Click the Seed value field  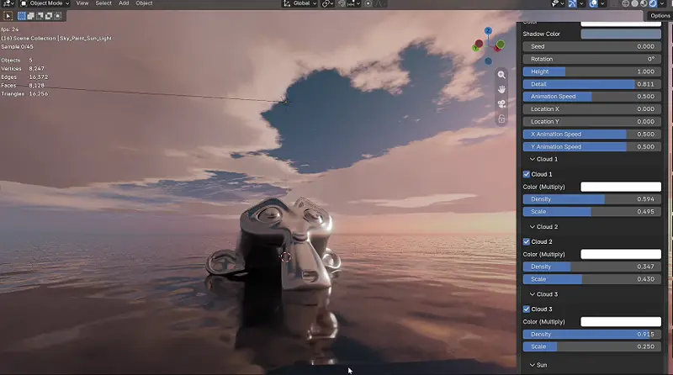(592, 46)
